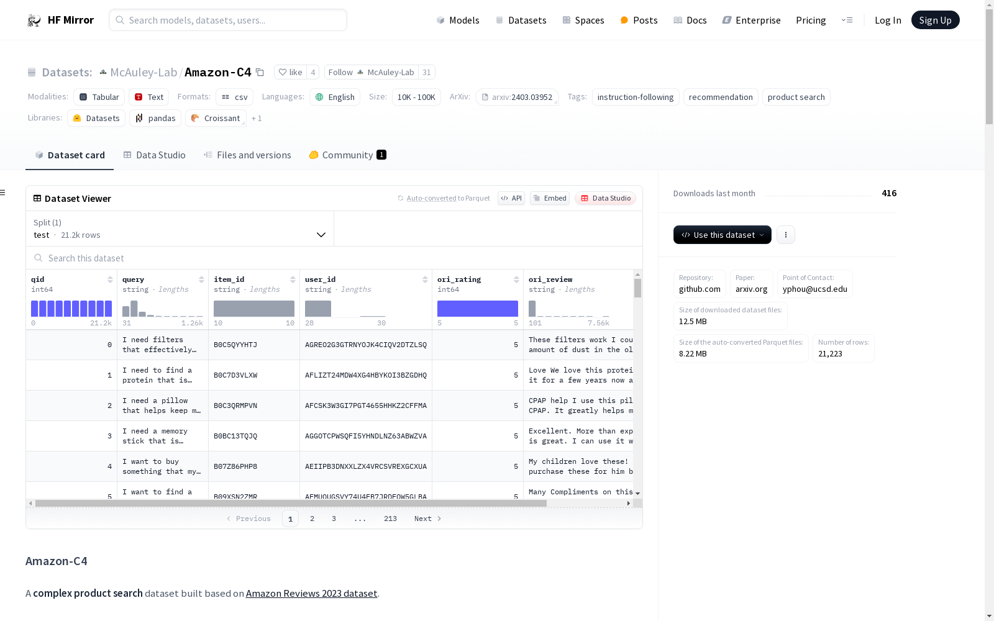Open the navigation more-menu icon
The width and height of the screenshot is (994, 621).
[x=847, y=20]
